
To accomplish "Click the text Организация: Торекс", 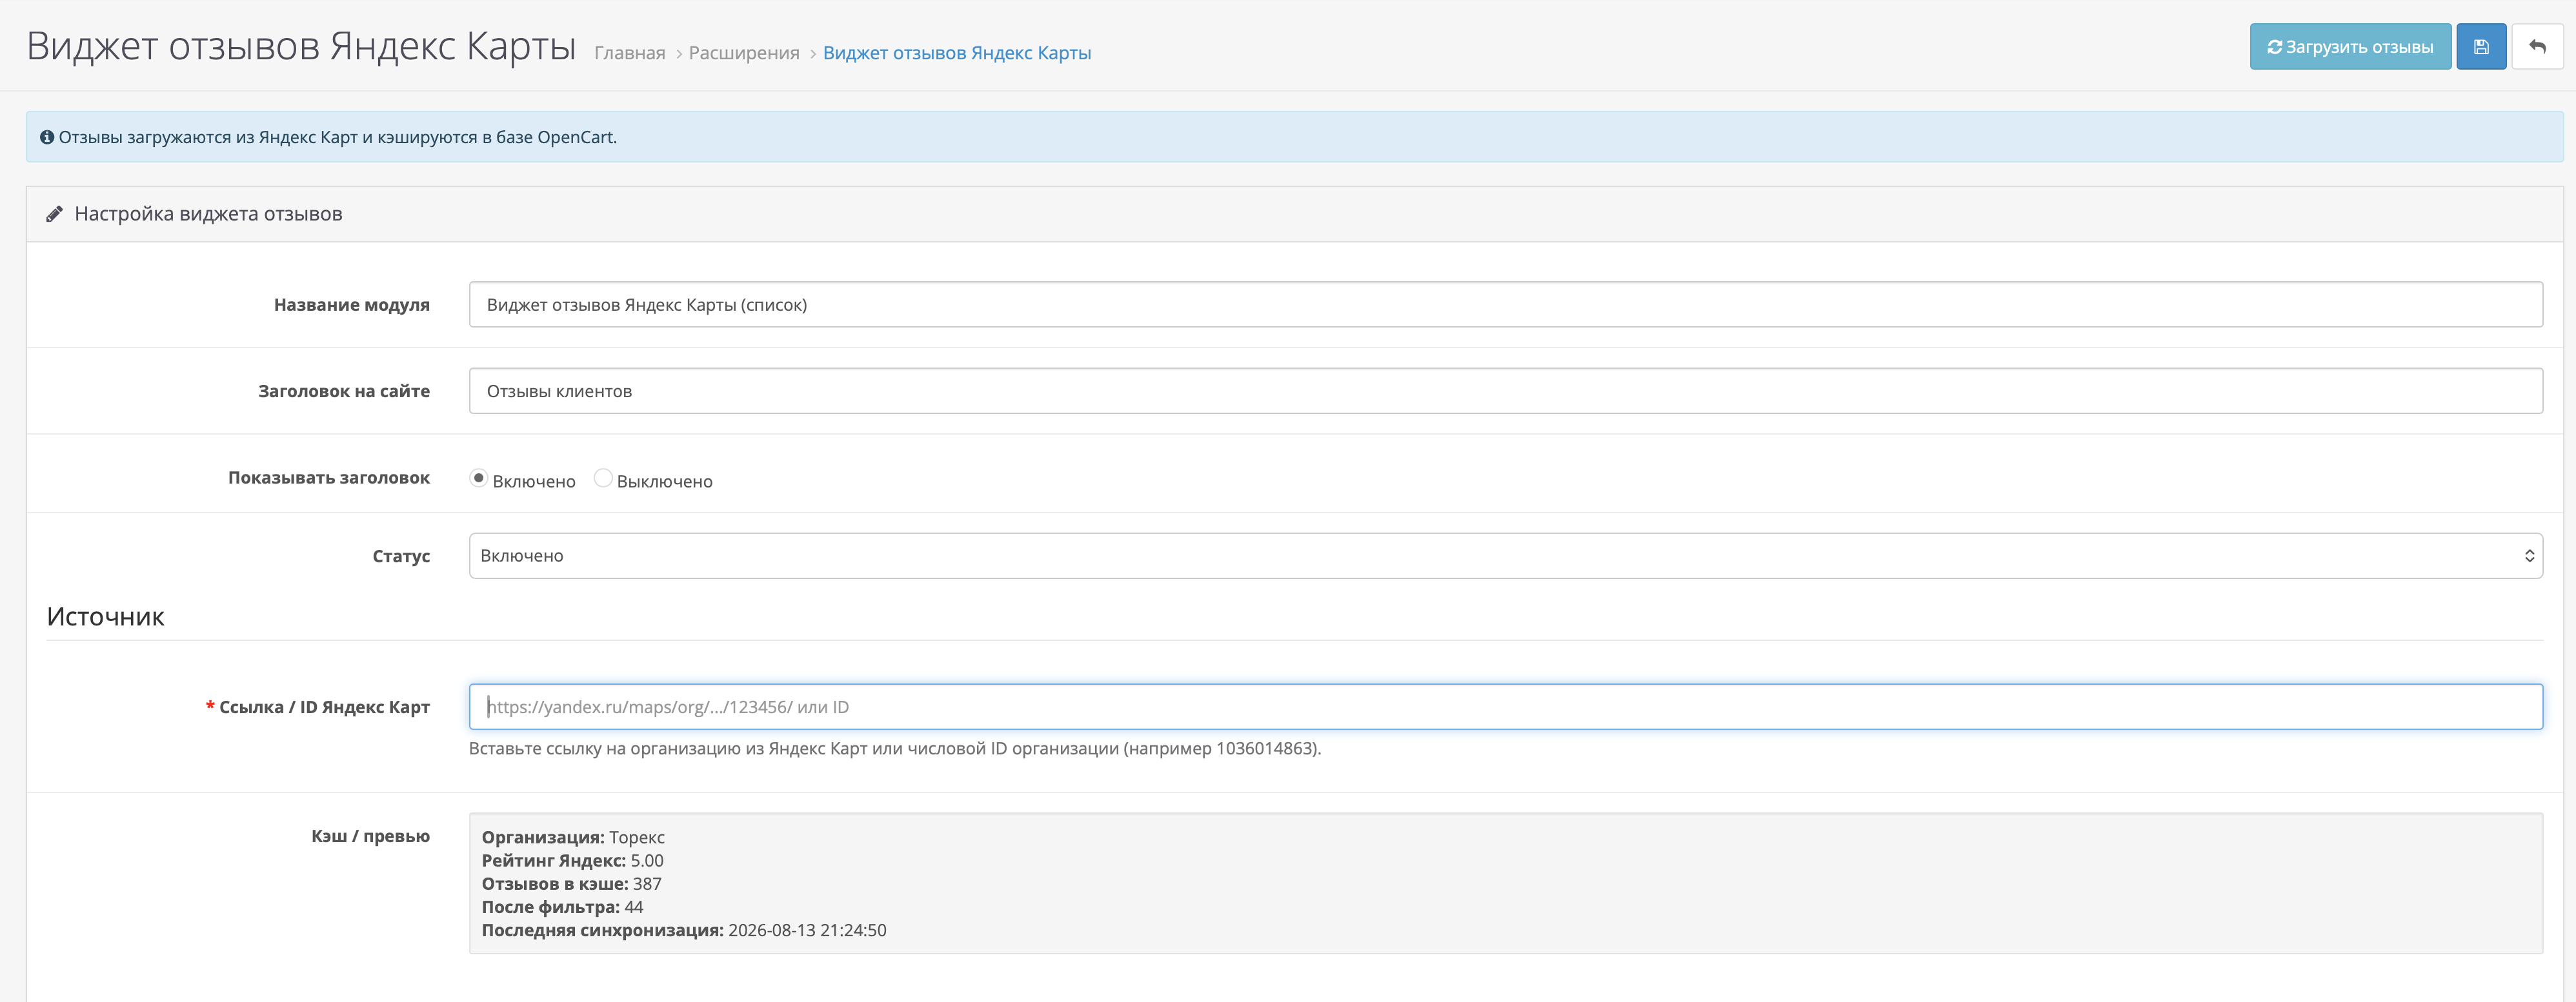I will click(x=573, y=837).
